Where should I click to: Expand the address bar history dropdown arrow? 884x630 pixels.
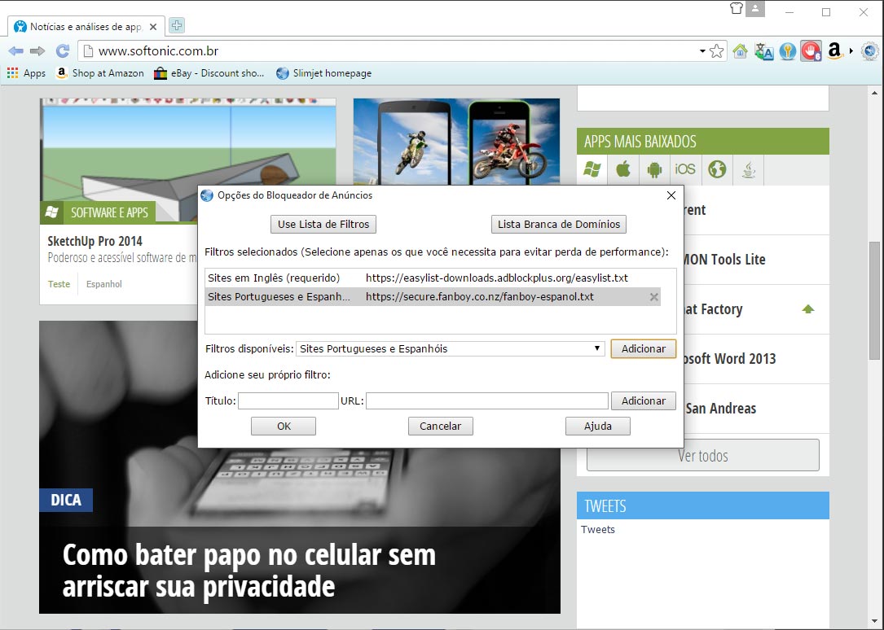(702, 51)
